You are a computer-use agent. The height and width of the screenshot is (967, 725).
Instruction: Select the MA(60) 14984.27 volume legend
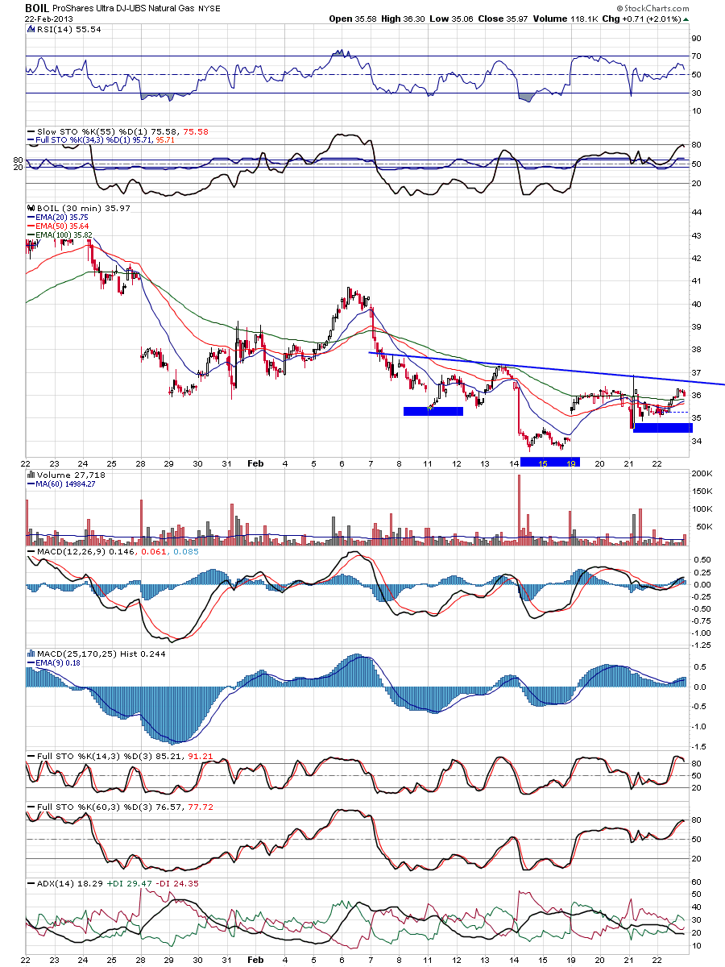(65, 483)
